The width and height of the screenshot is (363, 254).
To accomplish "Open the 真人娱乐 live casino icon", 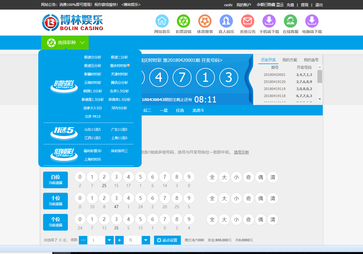I will coord(226,21).
